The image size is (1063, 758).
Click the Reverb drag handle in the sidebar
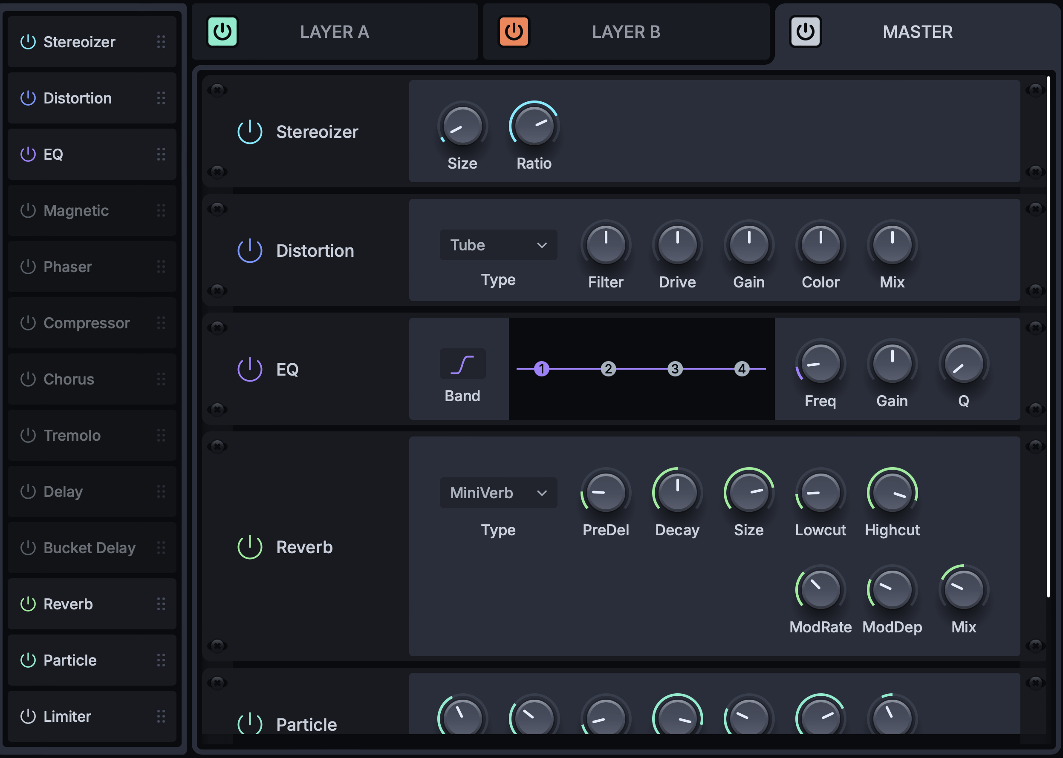coord(161,604)
